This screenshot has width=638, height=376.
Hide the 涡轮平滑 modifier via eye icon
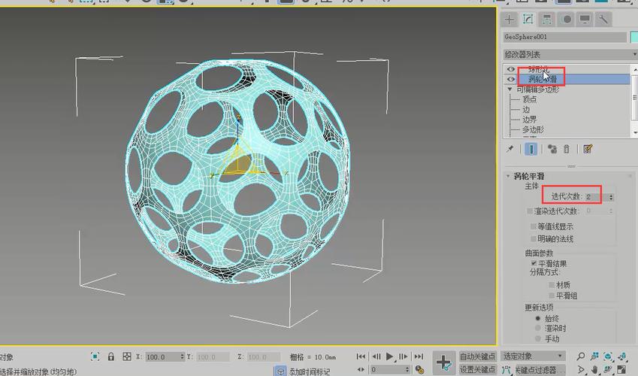pyautogui.click(x=511, y=79)
